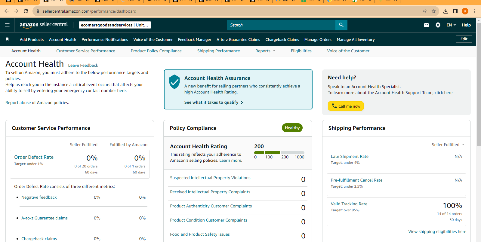This screenshot has width=481, height=242.
Task: Click the Help link in the header
Action: click(x=466, y=25)
